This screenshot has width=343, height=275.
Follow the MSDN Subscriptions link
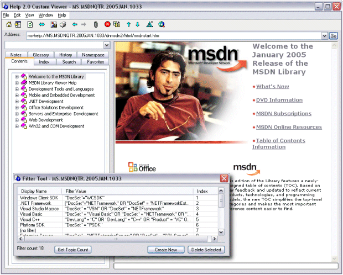283,114
